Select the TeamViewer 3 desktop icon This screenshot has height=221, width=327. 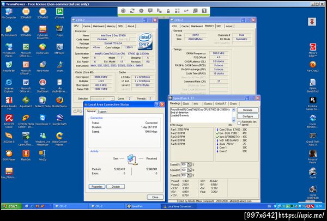coord(43,119)
